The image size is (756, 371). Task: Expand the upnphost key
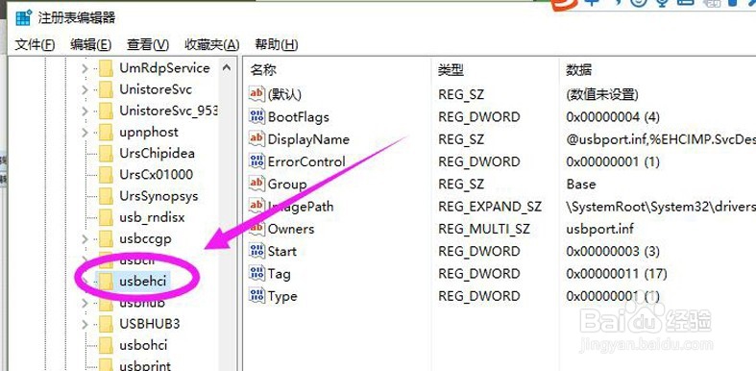click(x=85, y=133)
